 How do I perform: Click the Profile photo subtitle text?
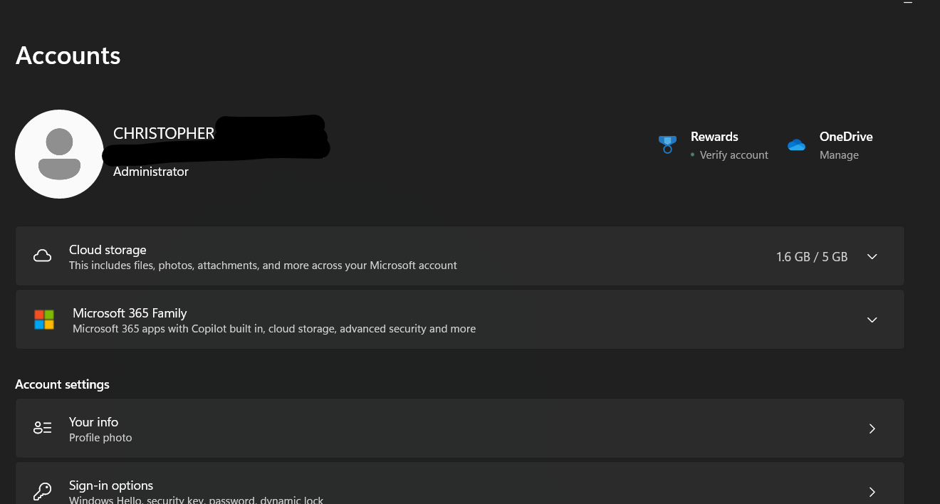[x=100, y=438]
